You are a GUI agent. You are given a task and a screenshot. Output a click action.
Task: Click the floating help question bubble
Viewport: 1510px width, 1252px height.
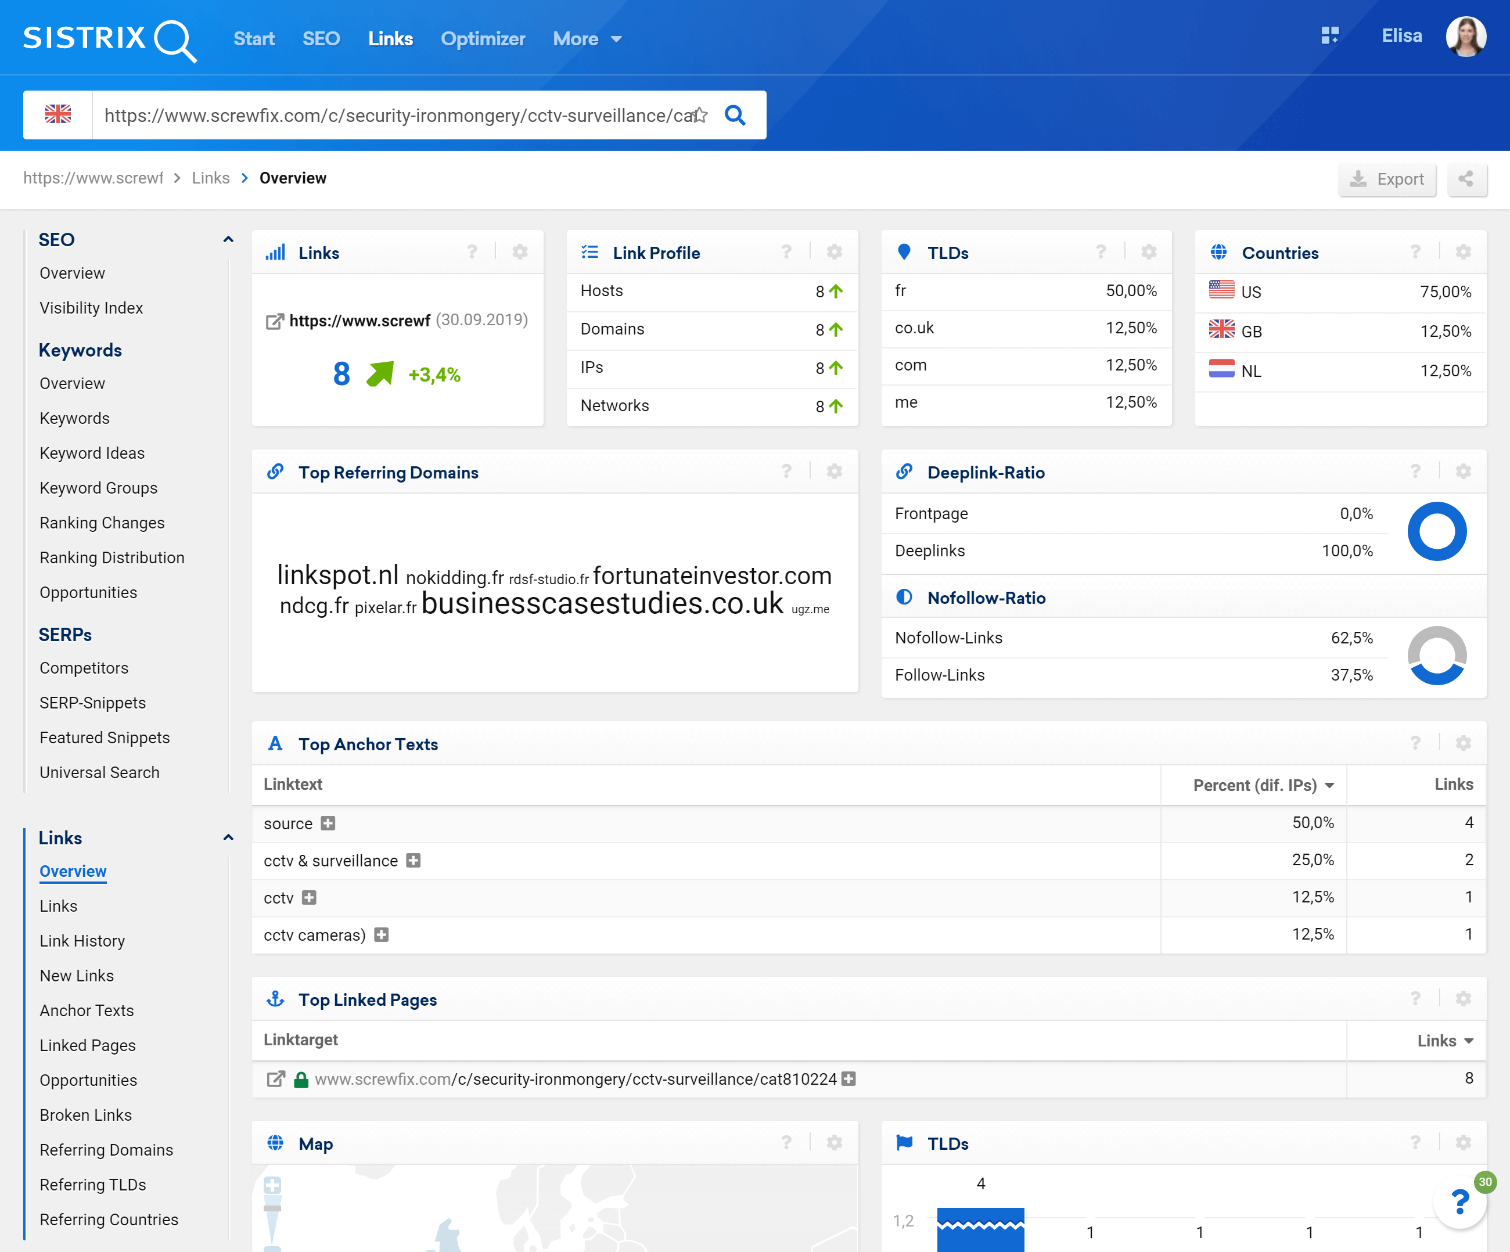tap(1459, 1201)
